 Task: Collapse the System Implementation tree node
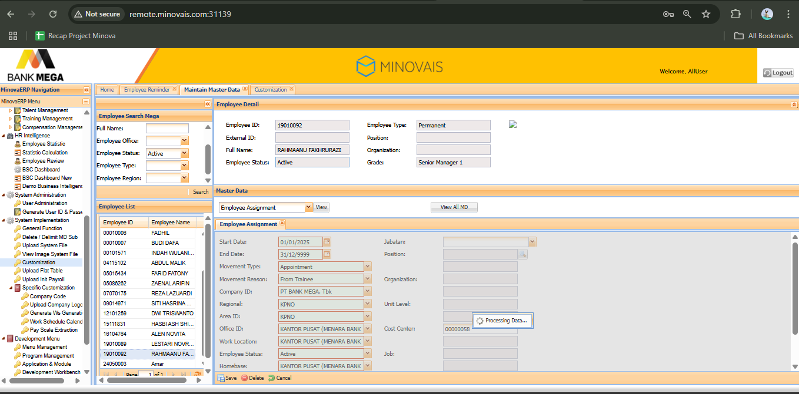click(x=4, y=220)
